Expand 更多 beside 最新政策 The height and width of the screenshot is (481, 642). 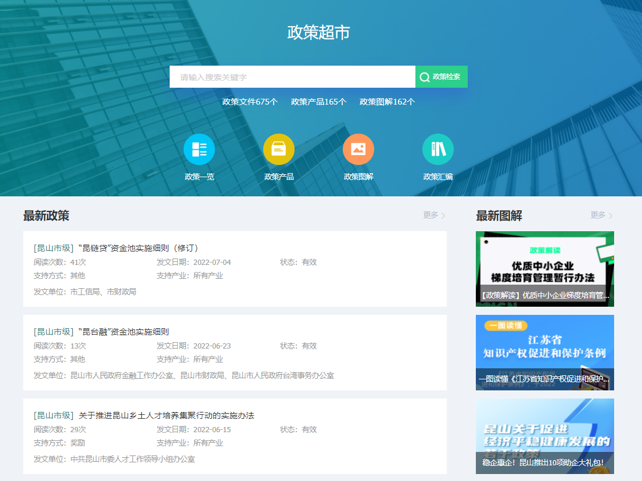point(434,215)
